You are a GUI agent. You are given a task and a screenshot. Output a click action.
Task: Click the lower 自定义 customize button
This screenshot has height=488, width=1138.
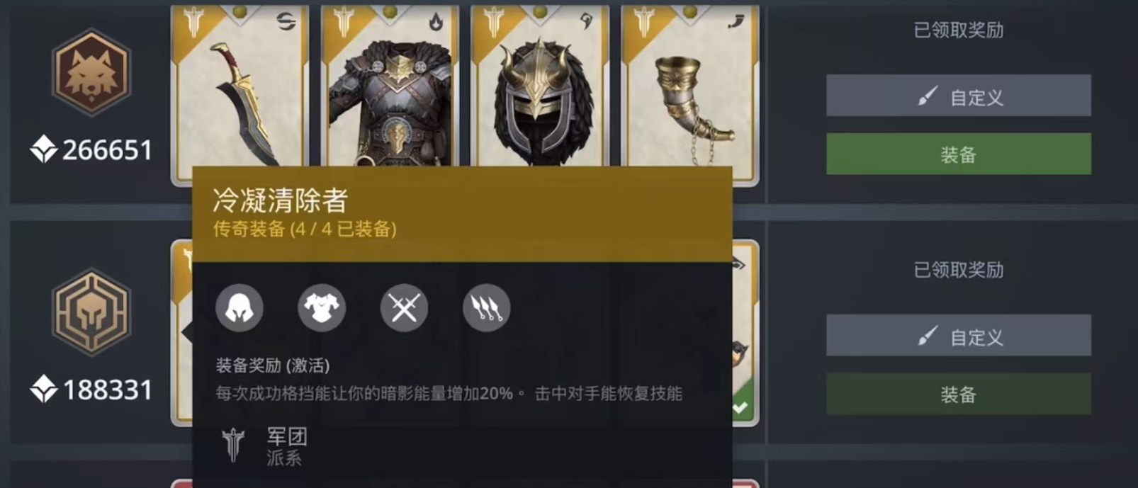tap(958, 336)
